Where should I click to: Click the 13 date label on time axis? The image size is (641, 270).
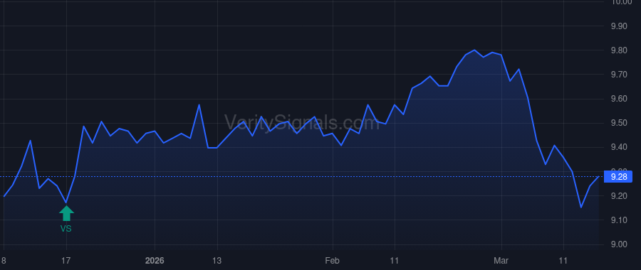point(217,261)
